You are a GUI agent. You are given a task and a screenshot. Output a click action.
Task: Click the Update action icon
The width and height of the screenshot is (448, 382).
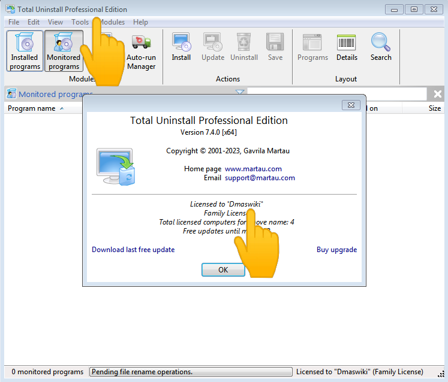[x=213, y=47]
